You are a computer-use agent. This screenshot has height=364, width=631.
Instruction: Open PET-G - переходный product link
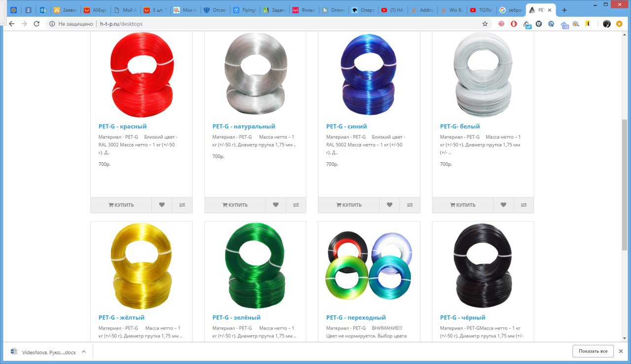click(356, 318)
